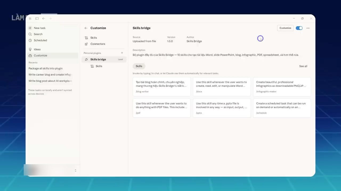Open Connectors in the Customize panel

pos(104,44)
